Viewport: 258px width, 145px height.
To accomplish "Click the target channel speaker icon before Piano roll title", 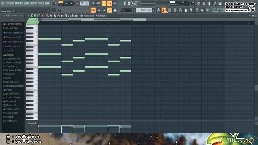I will (81, 16).
